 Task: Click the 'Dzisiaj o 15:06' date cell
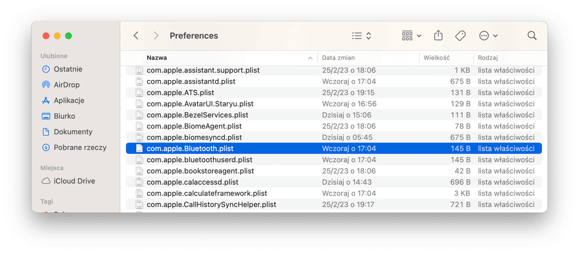tap(347, 115)
